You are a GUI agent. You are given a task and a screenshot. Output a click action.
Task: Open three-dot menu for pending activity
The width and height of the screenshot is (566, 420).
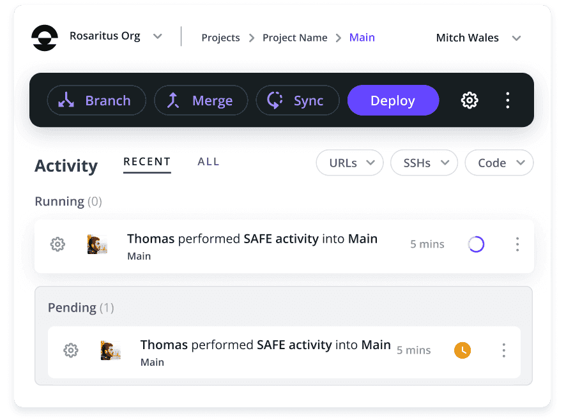(x=504, y=350)
